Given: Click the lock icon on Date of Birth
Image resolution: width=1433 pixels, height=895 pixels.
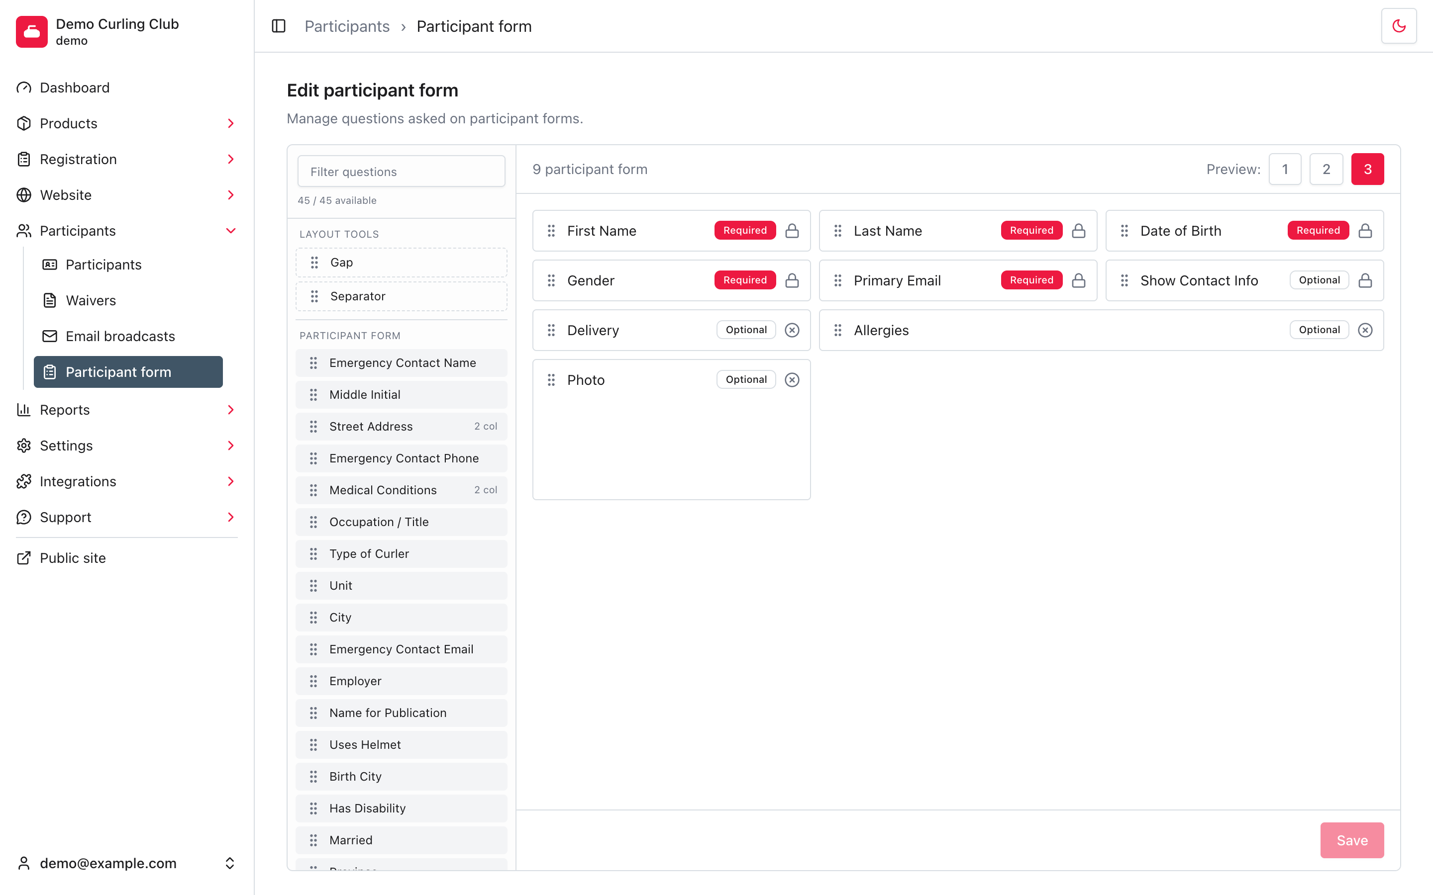Looking at the screenshot, I should [1365, 230].
